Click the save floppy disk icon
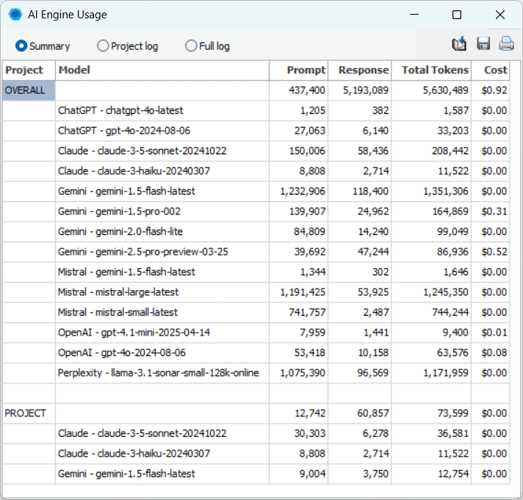 pos(483,44)
